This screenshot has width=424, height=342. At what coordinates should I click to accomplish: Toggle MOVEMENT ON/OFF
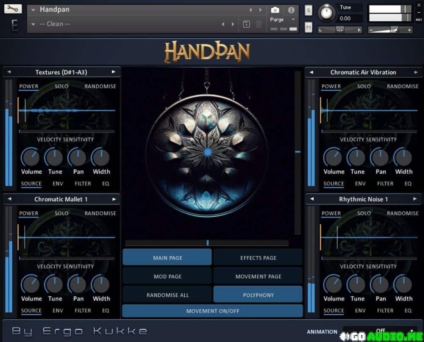click(x=213, y=311)
